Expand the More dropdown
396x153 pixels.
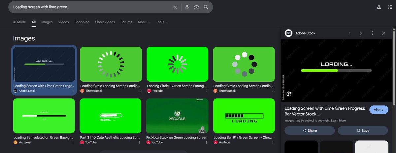pos(144,22)
